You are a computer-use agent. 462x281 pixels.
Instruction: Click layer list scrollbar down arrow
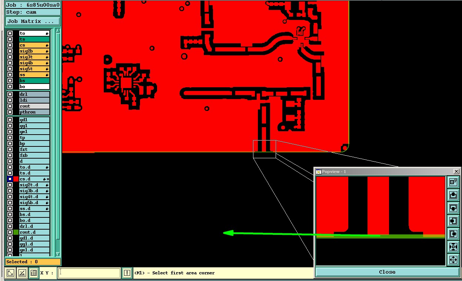[58, 254]
